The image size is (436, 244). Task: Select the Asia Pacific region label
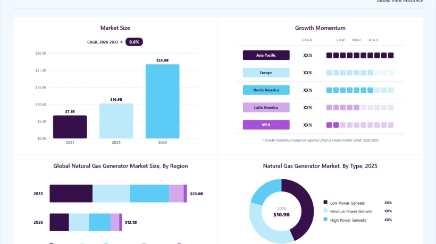click(266, 55)
